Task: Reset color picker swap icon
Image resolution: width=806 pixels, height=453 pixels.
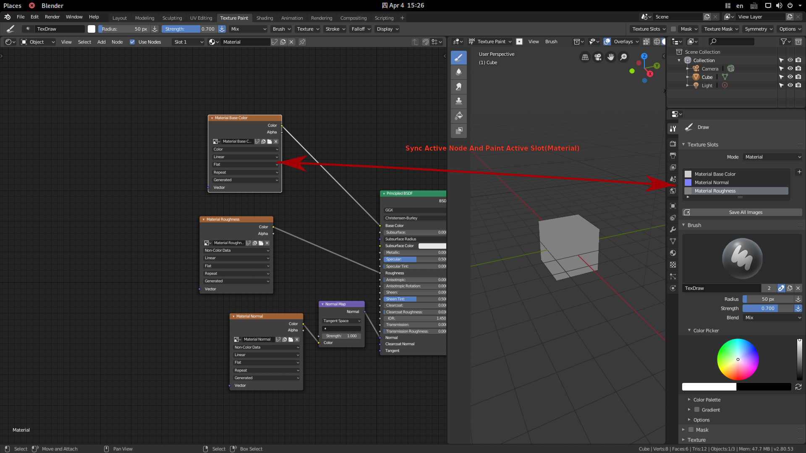Action: coord(798,387)
